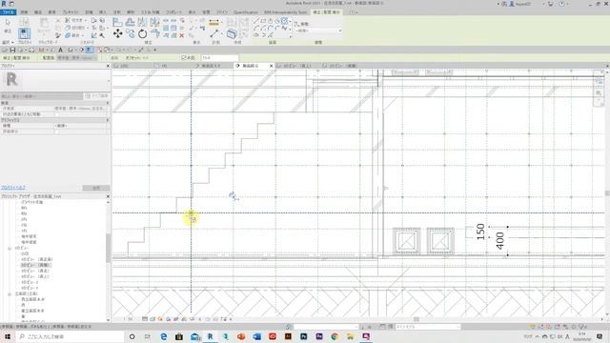Close the active 断面図 6 view tab
This screenshot has height=343, width=610.
coord(271,66)
